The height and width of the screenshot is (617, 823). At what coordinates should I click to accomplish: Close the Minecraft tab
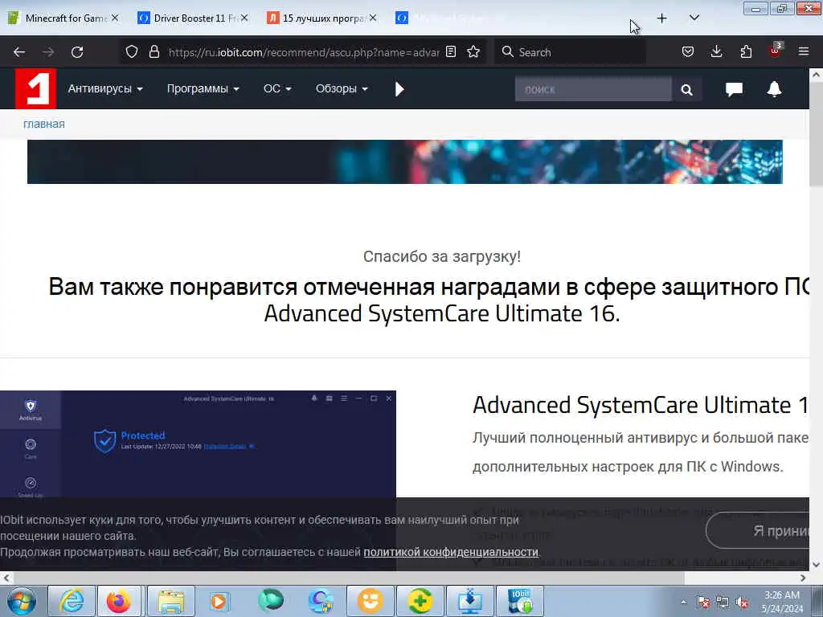pyautogui.click(x=115, y=18)
